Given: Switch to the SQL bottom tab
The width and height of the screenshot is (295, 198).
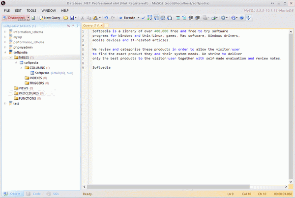Looking at the screenshot, I should 53,194.
